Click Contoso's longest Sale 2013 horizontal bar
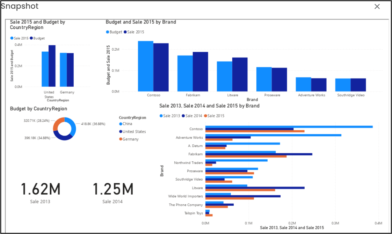This screenshot has height=234, width=392. tap(289, 127)
